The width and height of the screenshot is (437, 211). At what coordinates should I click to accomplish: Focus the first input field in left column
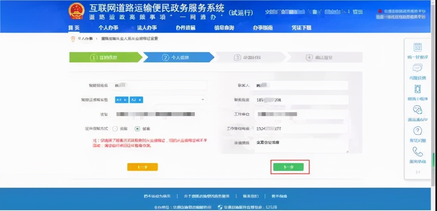click(x=160, y=85)
